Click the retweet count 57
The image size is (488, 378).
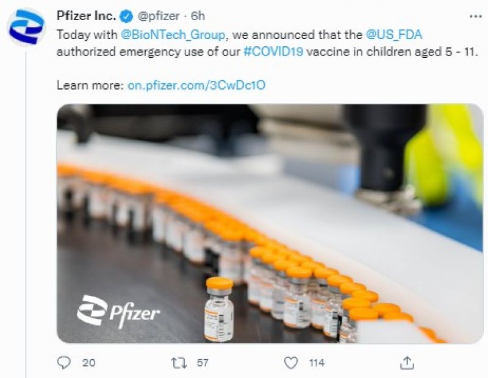(203, 363)
